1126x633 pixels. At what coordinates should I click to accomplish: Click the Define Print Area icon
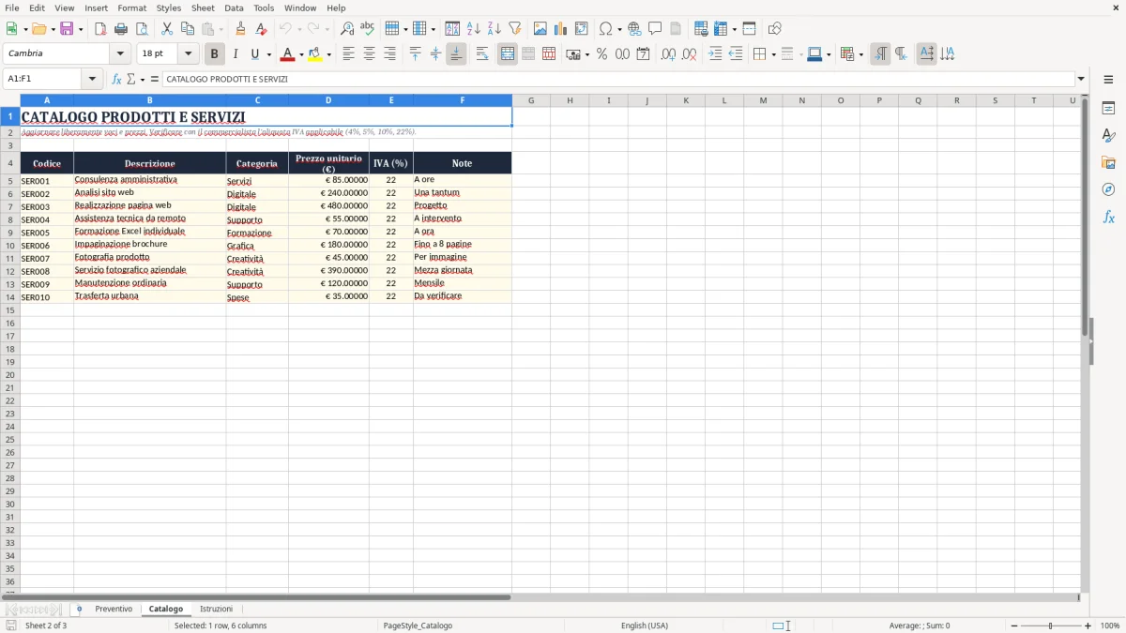coord(701,29)
